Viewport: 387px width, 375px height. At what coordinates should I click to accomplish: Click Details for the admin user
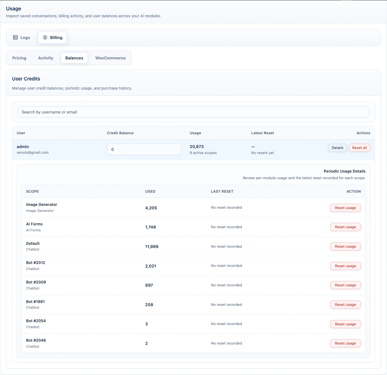click(337, 148)
